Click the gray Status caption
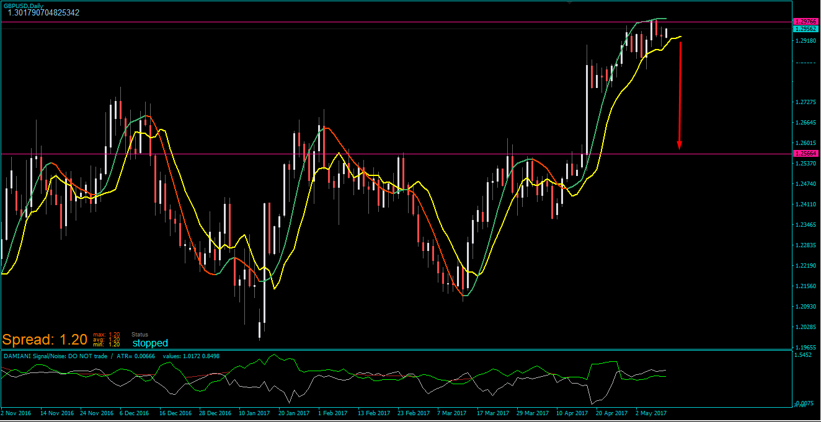 (140, 335)
